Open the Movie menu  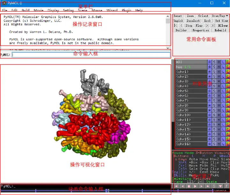pos(39,10)
